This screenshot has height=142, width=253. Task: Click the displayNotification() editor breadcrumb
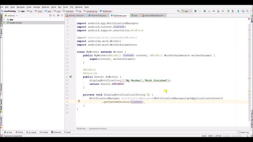98,129
